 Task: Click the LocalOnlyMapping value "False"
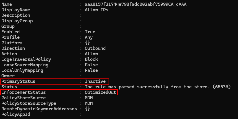coord(91,70)
